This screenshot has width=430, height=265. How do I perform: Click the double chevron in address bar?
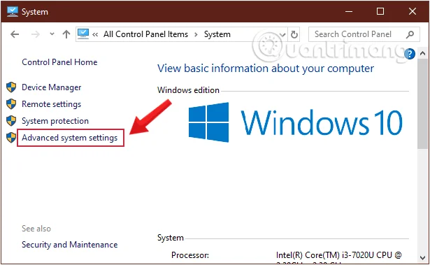(x=95, y=34)
